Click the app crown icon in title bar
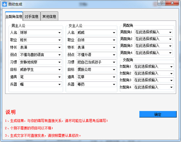The image size is (181, 142). (x=5, y=4)
